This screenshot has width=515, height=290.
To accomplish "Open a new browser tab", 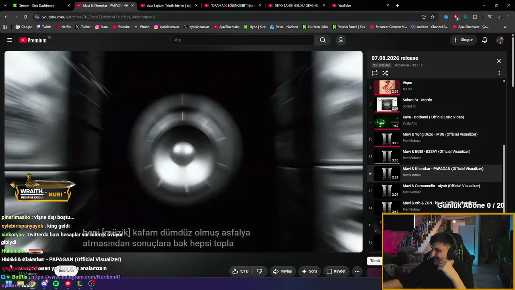I will coord(398,6).
